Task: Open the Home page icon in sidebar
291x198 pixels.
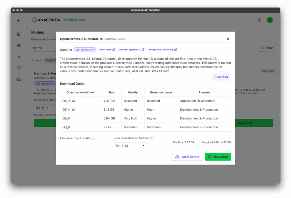Action: click(19, 34)
